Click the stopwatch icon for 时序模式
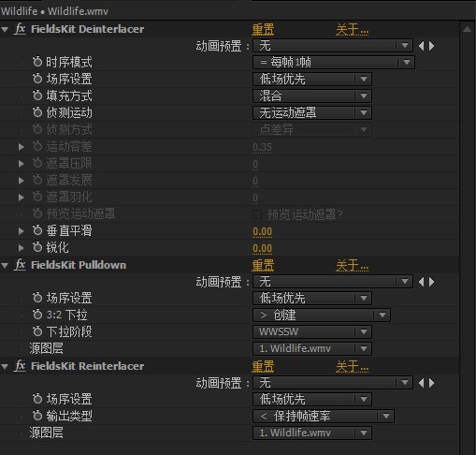The image size is (476, 455). click(x=37, y=62)
